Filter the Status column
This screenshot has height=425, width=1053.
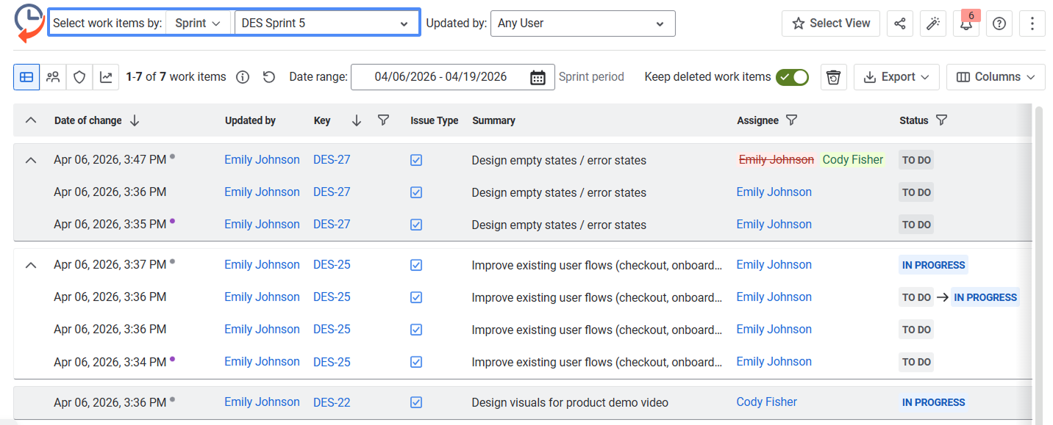point(941,120)
